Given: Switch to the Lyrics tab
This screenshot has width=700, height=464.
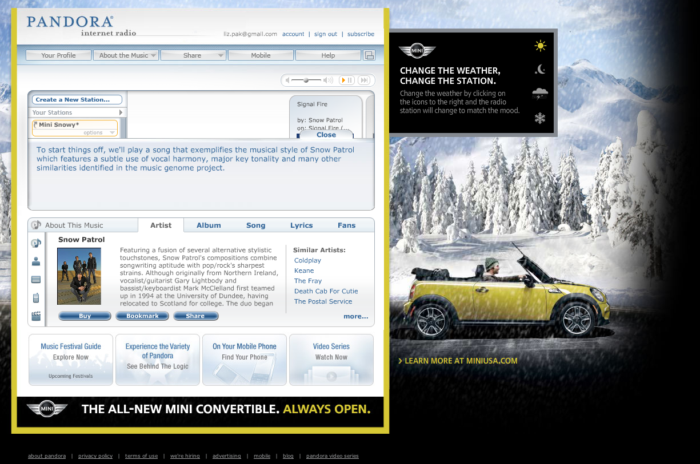Looking at the screenshot, I should (301, 225).
